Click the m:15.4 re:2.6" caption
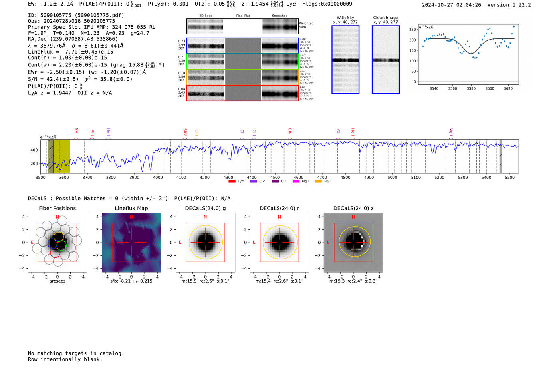This screenshot has width=559, height=381. tap(279, 281)
